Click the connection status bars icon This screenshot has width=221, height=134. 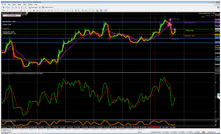204,132
